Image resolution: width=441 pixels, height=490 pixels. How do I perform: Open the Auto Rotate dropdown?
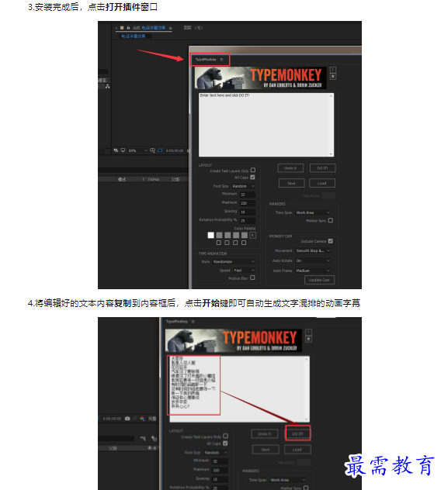(x=313, y=261)
